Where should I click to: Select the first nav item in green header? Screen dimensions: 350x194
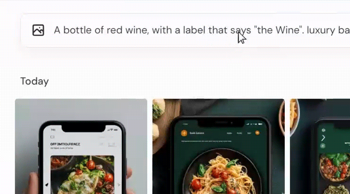coord(229,133)
